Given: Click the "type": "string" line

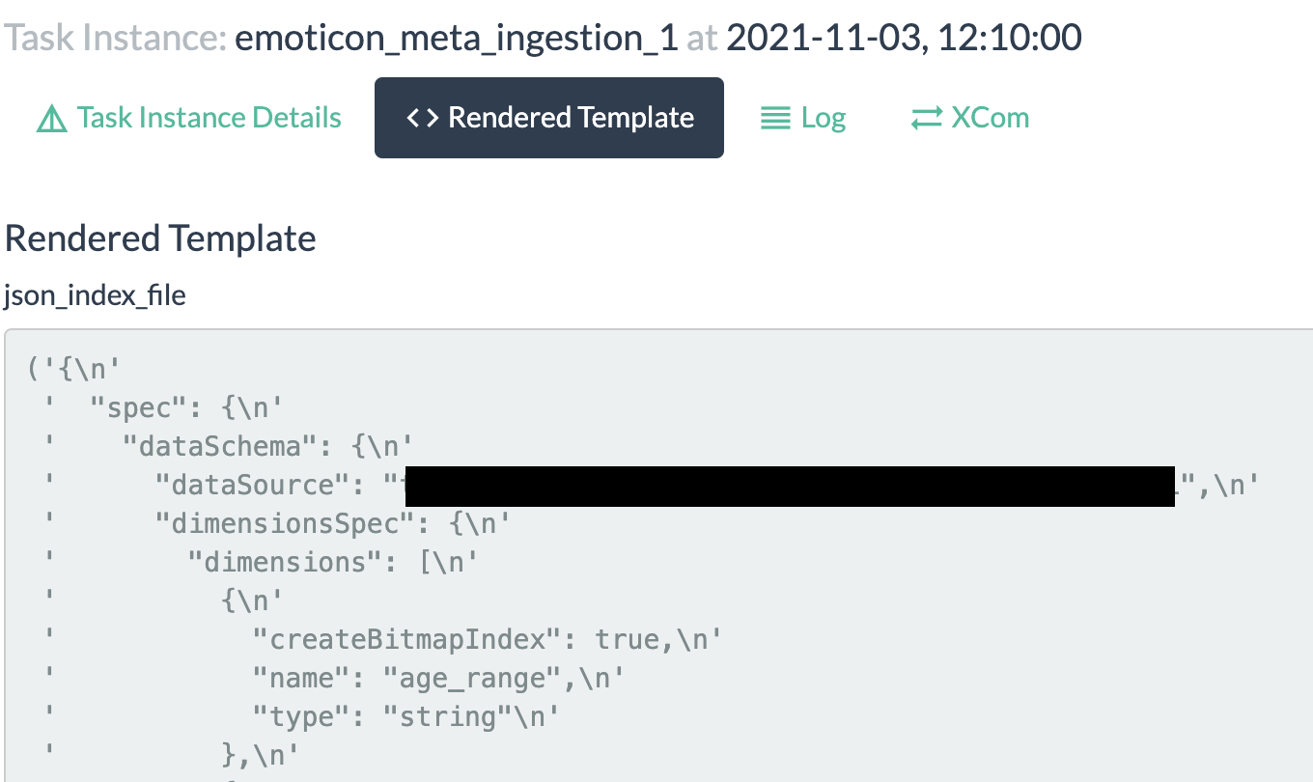Looking at the screenshot, I should click(405, 716).
